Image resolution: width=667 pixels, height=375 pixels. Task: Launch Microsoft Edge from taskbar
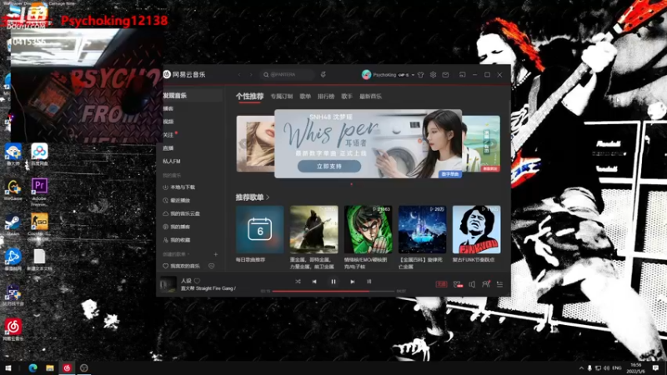tap(33, 367)
